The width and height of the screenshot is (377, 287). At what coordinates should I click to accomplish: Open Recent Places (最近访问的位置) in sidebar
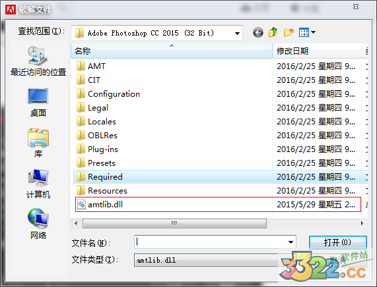pos(38,61)
